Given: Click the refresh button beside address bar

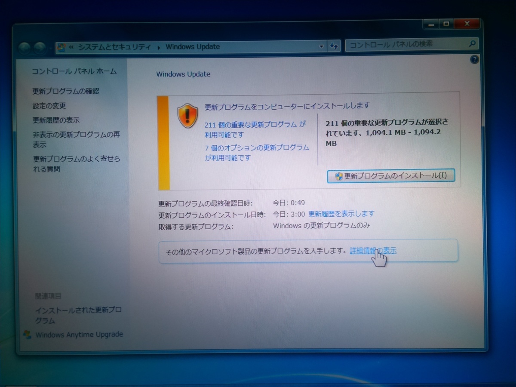Looking at the screenshot, I should pyautogui.click(x=334, y=46).
